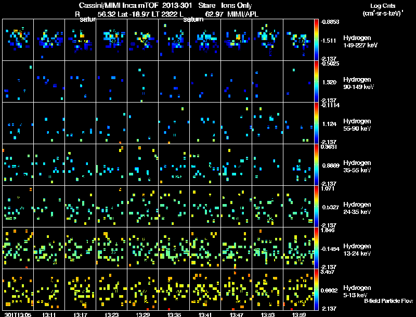Open the 13:53 panel in the 35-55 keV row
Viewport: 416px width, 317px height.
[267, 164]
